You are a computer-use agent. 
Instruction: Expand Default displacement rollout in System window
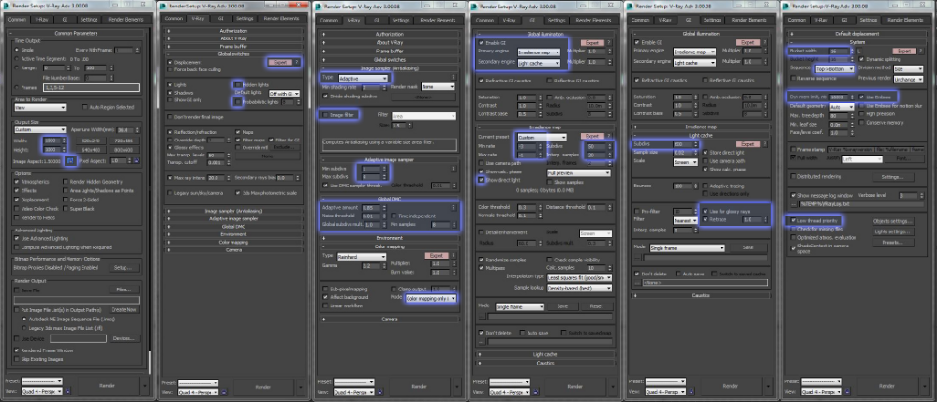pyautogui.click(x=857, y=35)
